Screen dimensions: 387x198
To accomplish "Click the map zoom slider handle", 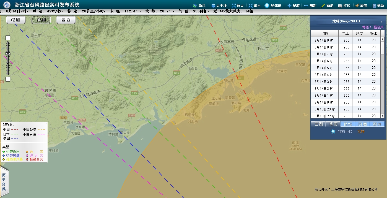I will click(8, 53).
